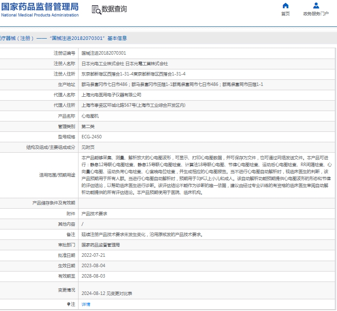The image size is (337, 311).
Task: Click the 型号规格 row label
Action: click(x=67, y=137)
